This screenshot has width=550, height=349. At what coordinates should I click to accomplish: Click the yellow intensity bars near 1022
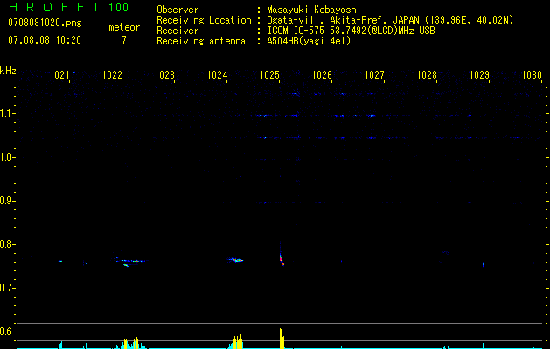coord(130,343)
